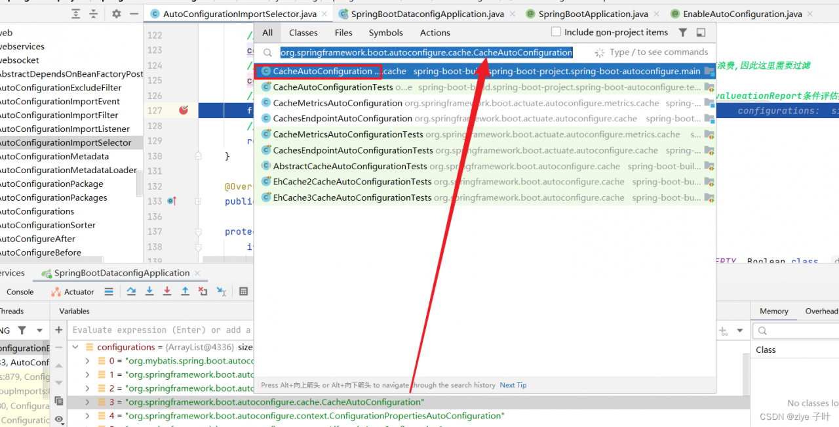The width and height of the screenshot is (839, 427).
Task: Switch to the Classes search tab
Action: pyautogui.click(x=303, y=33)
